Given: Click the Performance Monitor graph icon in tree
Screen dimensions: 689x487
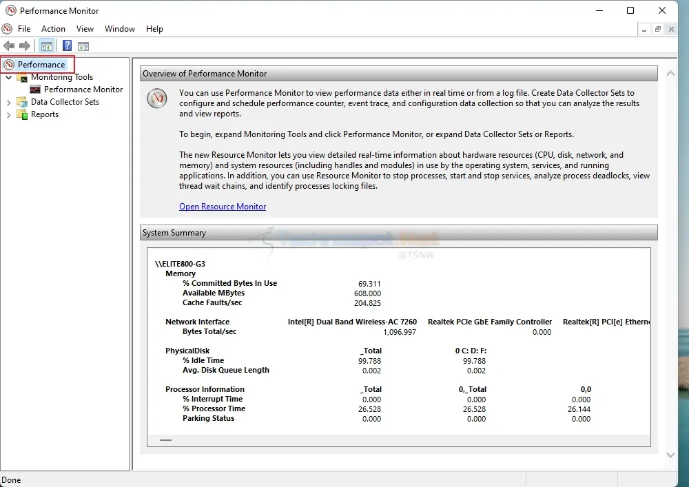Looking at the screenshot, I should (x=35, y=90).
